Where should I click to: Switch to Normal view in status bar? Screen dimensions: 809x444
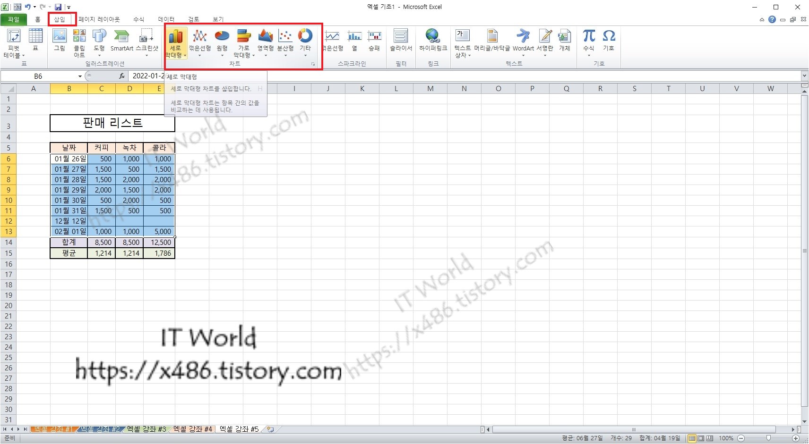pos(692,438)
